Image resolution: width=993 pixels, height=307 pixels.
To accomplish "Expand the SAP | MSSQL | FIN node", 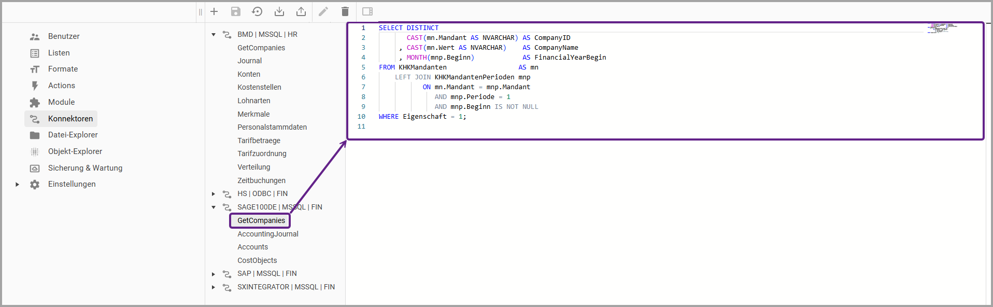I will point(214,274).
